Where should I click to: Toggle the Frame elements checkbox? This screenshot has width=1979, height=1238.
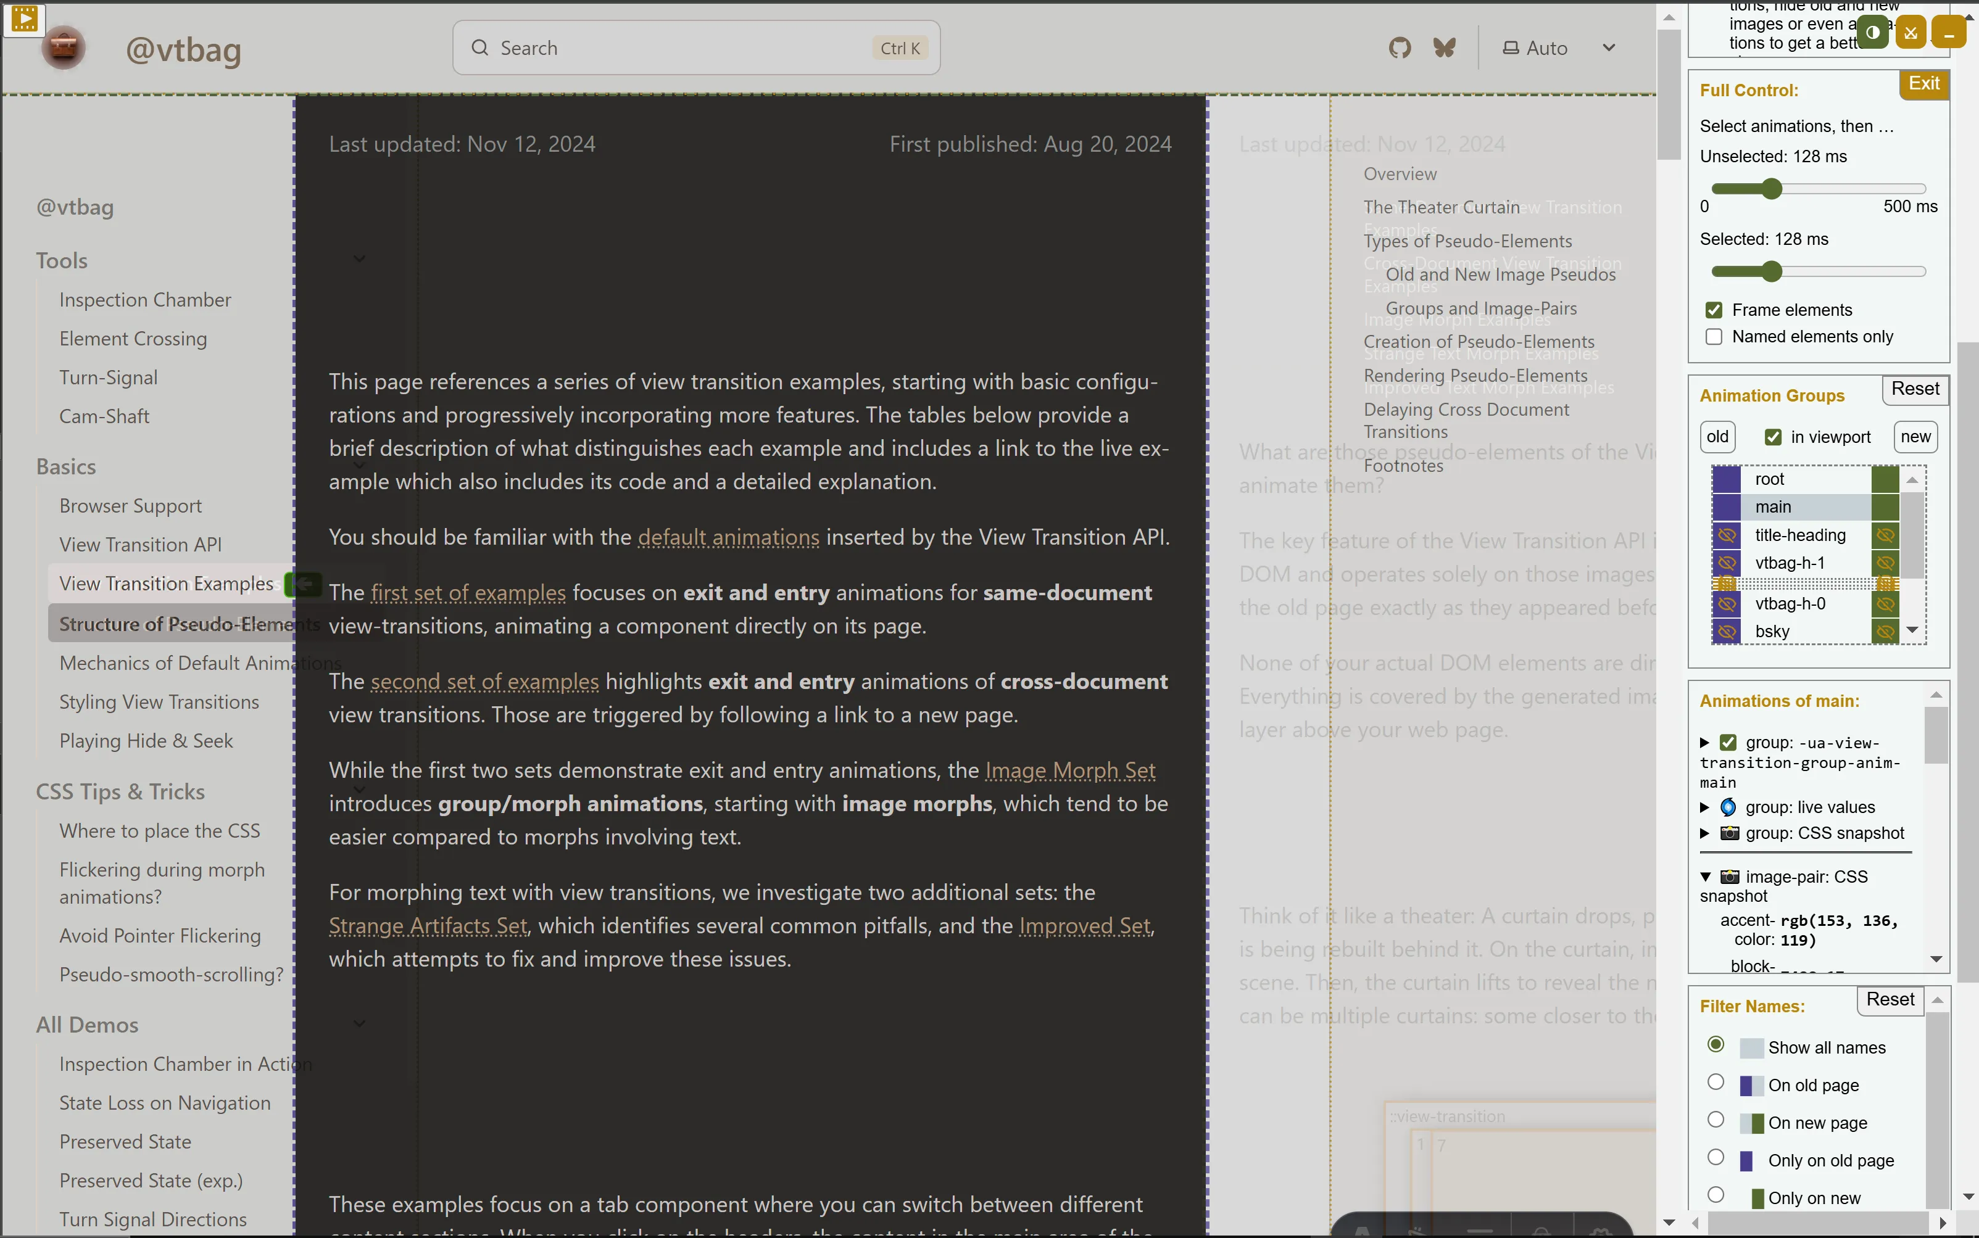click(x=1714, y=310)
